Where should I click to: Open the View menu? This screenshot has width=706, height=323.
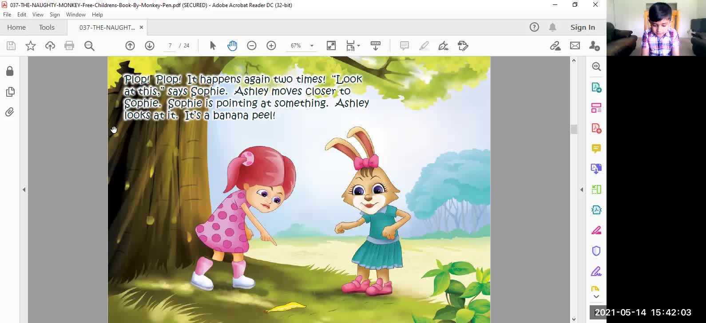38,15
